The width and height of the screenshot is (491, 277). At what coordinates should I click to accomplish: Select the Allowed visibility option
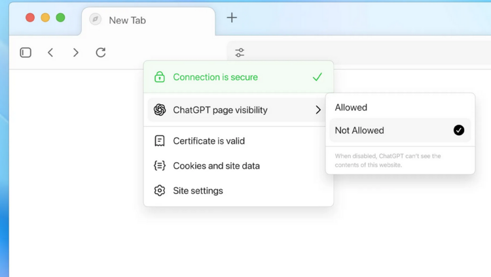point(351,107)
